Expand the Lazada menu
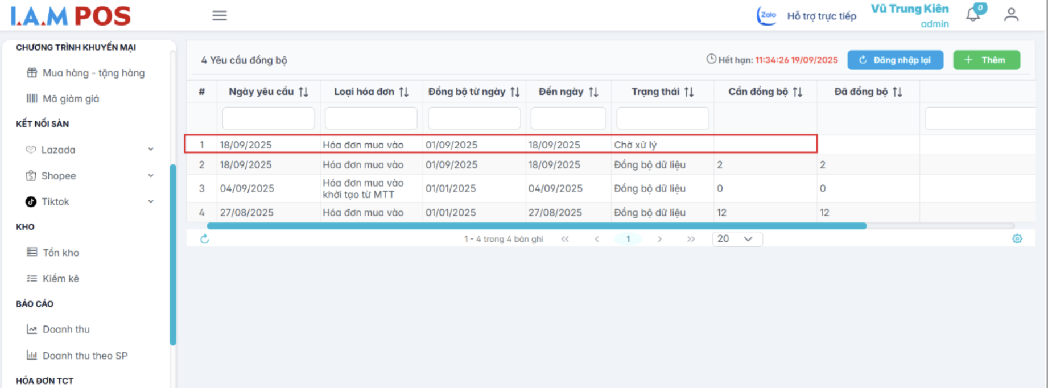The width and height of the screenshot is (1048, 388). click(151, 150)
